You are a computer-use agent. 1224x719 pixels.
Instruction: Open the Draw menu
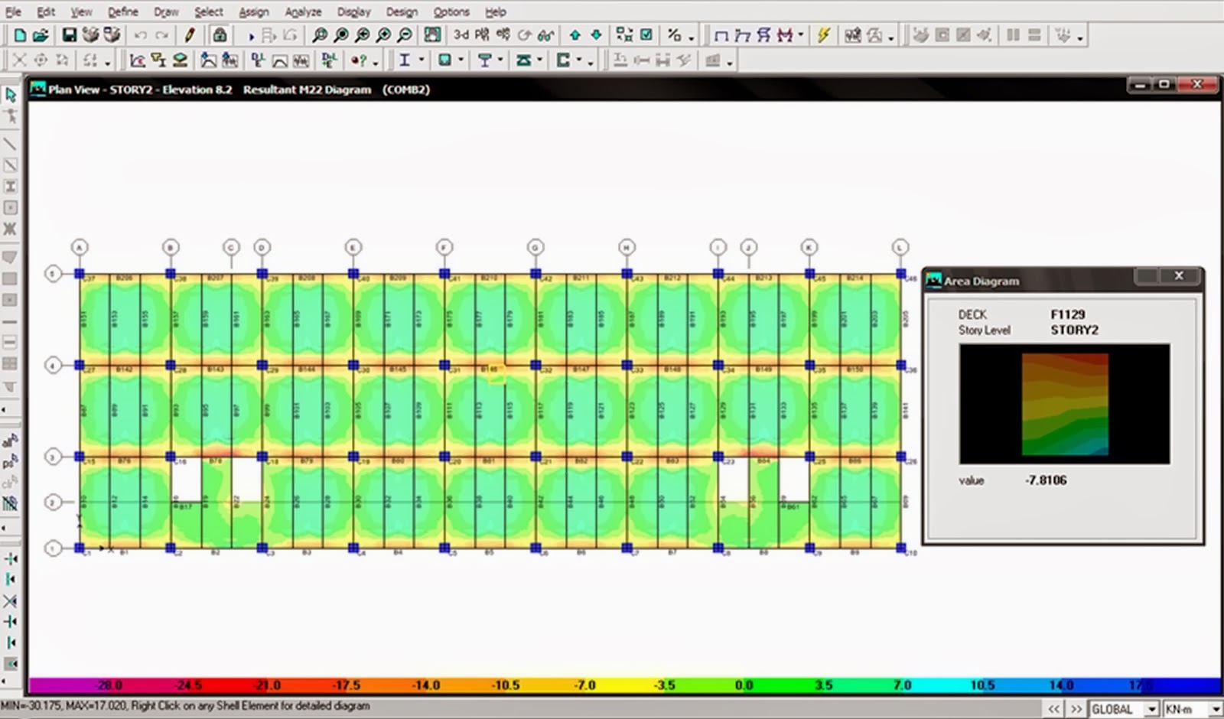point(166,11)
